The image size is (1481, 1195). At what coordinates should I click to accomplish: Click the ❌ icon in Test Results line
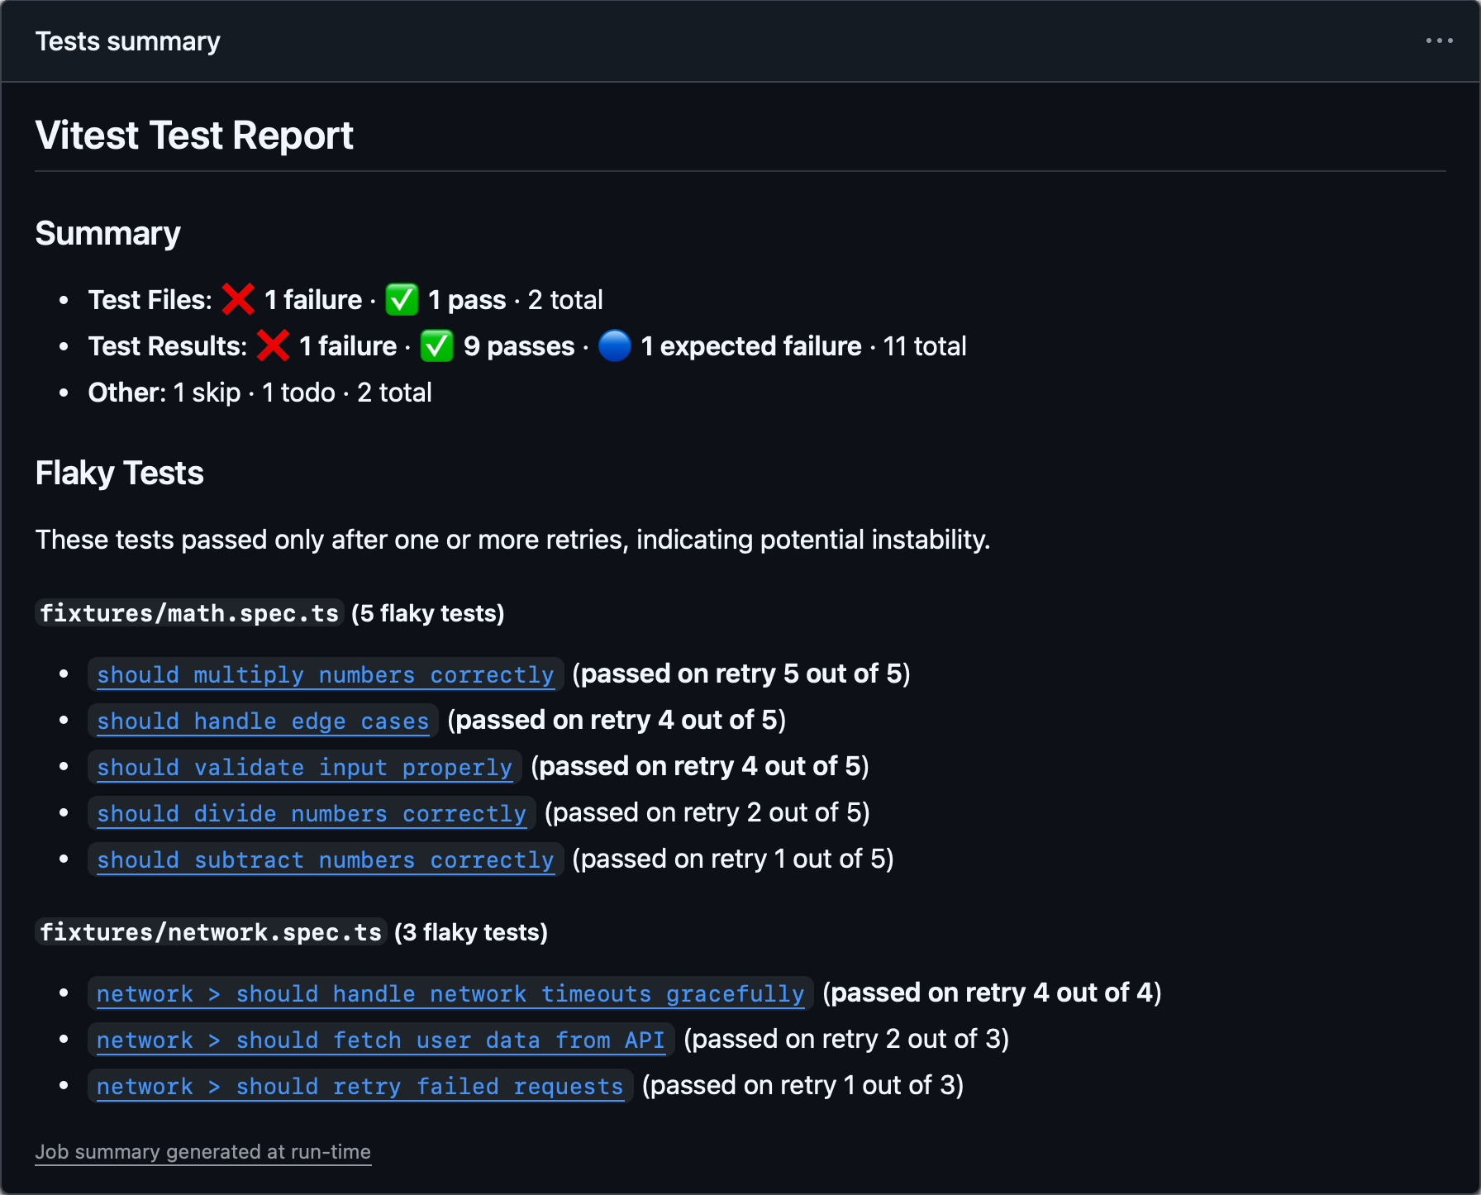click(x=272, y=345)
